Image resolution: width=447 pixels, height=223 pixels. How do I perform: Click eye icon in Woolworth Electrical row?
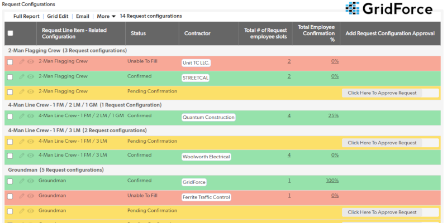(31, 156)
